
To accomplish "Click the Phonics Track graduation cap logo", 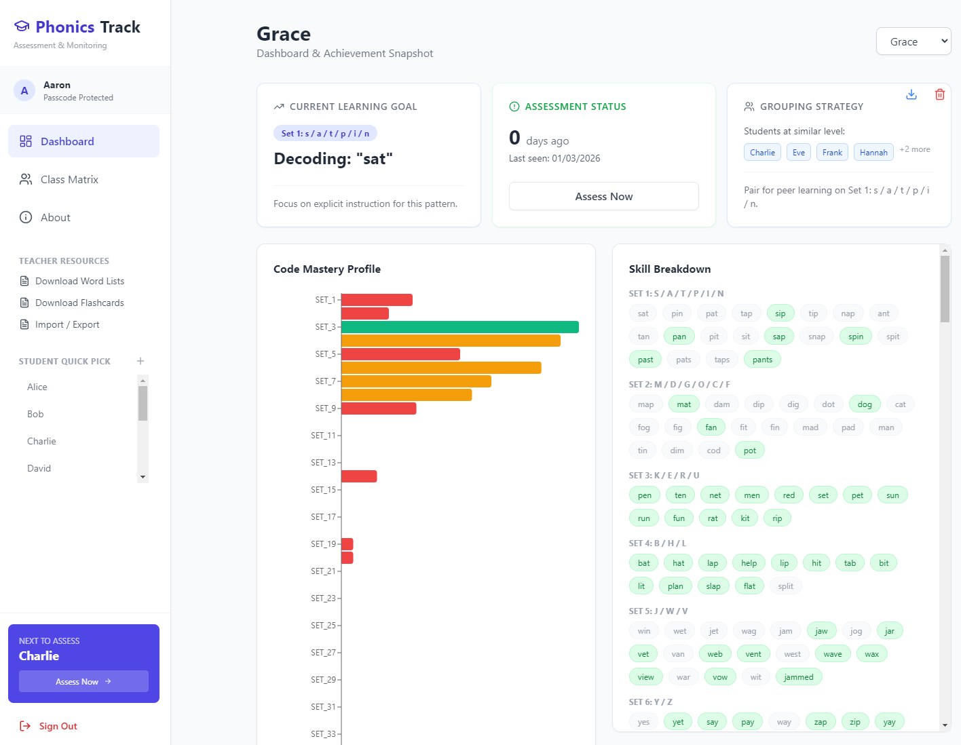I will [22, 26].
